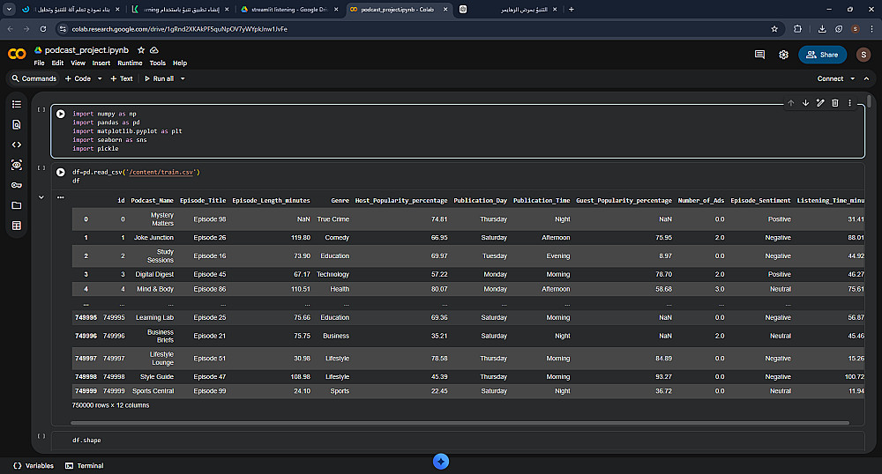Open output options three-dot icon

pyautogui.click(x=61, y=197)
